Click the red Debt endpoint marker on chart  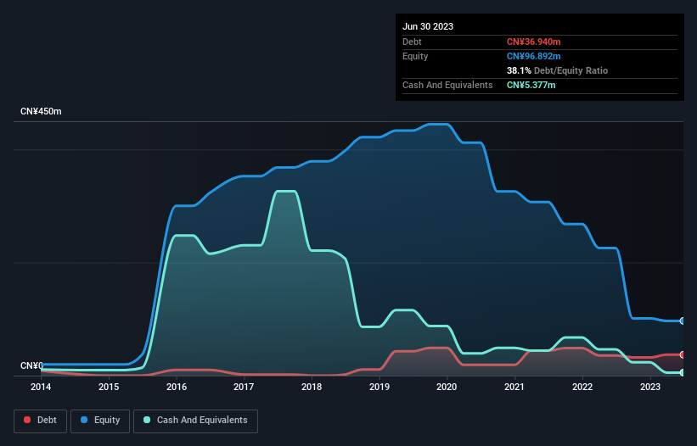coord(683,354)
